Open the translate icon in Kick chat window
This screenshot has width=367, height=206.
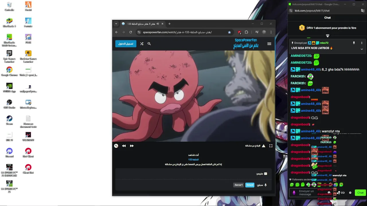[363, 11]
